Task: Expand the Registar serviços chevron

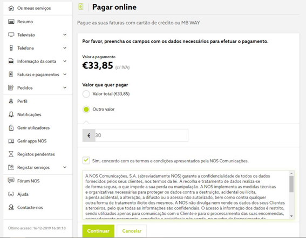Action: click(x=65, y=167)
